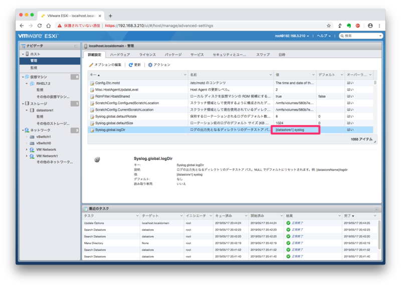The height and width of the screenshot is (287, 401).
Task: Open the デフォルト column dropdown arrow
Action: (x=342, y=75)
